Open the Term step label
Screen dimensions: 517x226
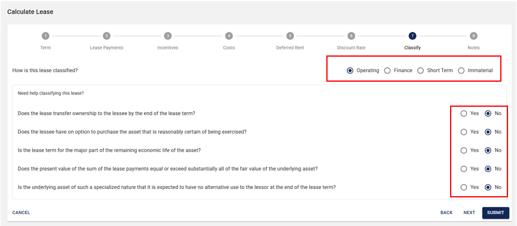point(45,48)
